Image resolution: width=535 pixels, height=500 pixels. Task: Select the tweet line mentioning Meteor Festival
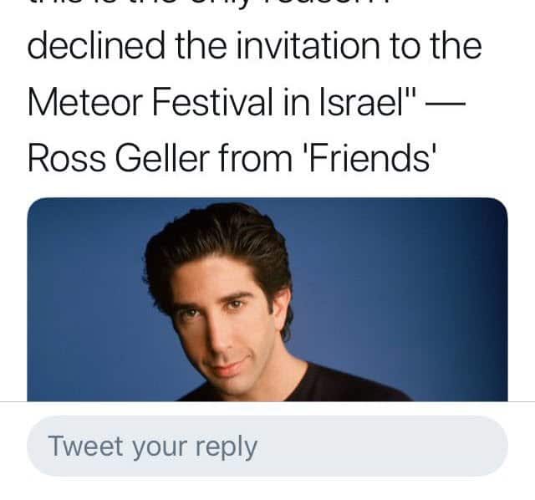[246, 102]
